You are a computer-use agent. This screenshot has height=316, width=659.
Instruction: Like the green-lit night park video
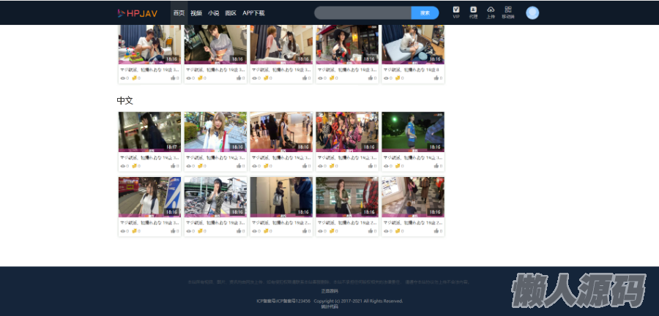436,166
